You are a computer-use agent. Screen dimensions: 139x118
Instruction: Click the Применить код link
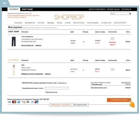tap(51, 92)
